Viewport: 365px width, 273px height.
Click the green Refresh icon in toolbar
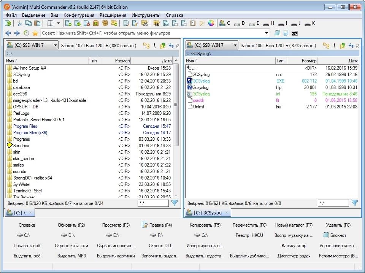(x=8, y=23)
